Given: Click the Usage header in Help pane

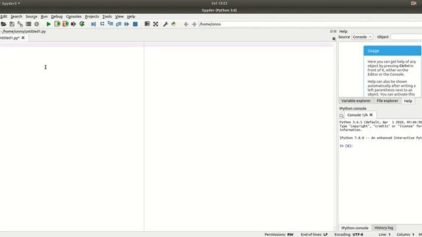Looking at the screenshot, I should pos(392,51).
